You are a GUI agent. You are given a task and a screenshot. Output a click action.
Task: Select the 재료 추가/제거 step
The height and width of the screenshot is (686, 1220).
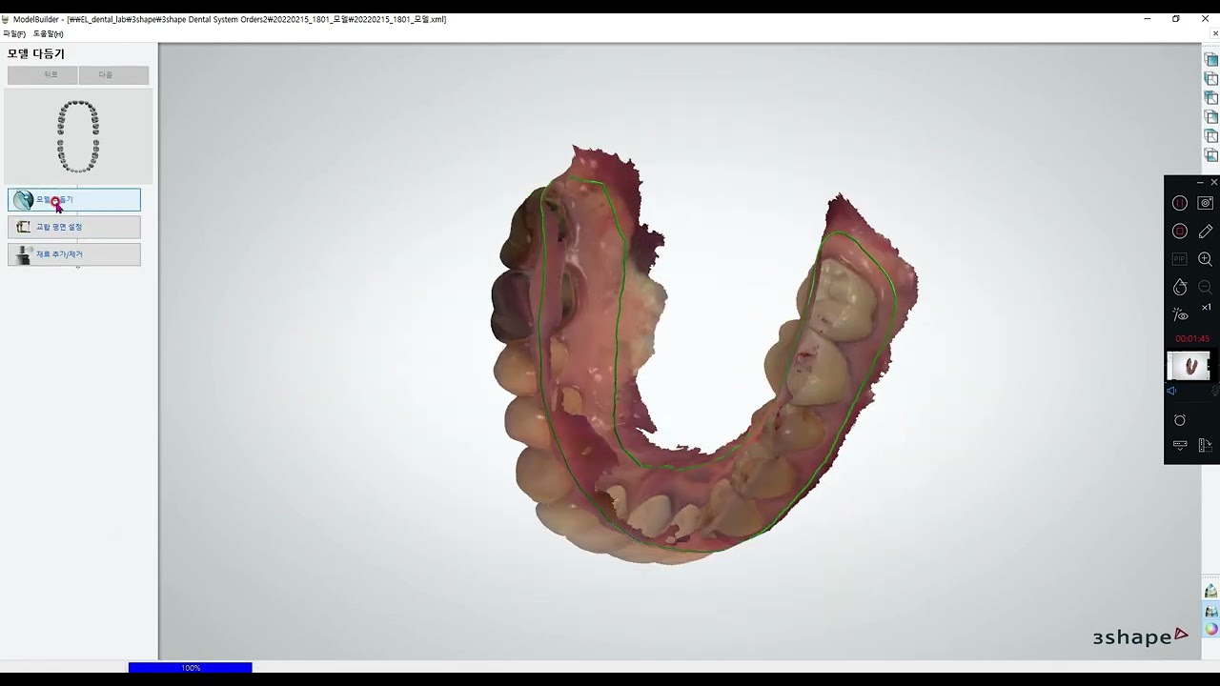74,254
